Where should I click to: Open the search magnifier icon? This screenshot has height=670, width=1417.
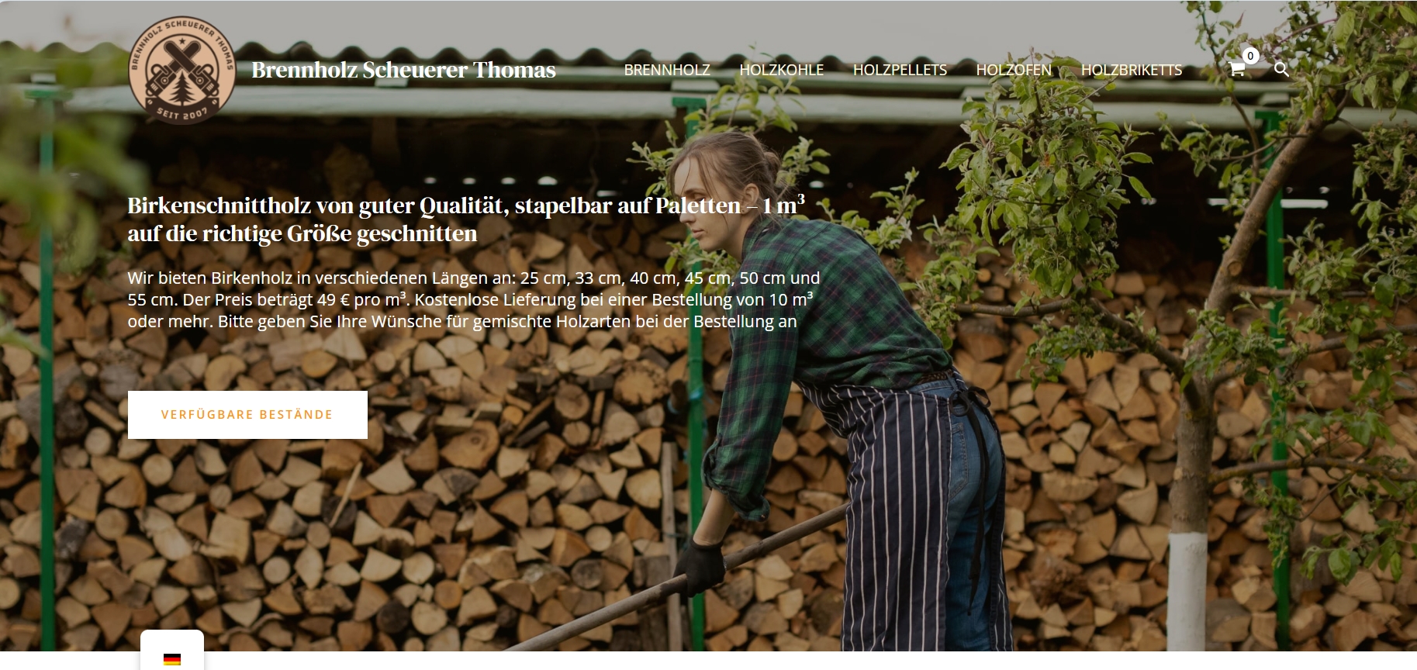tap(1281, 69)
